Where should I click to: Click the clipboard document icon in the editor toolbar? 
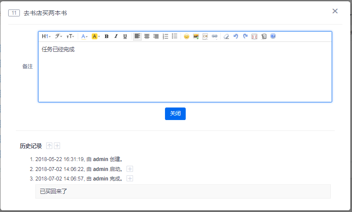coord(264,36)
